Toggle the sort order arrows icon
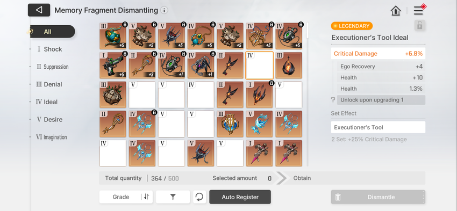The image size is (457, 211). [x=146, y=197]
